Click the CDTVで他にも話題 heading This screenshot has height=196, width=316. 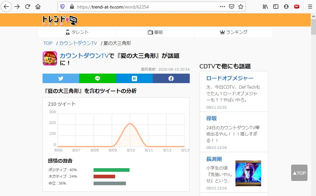(225, 66)
